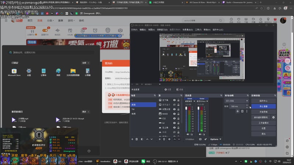Expand 更多 recommended items in Start
294x165 pixels.
pyautogui.click(x=86, y=112)
